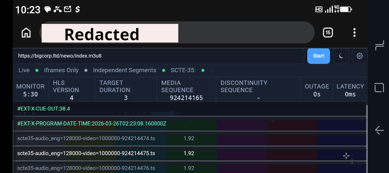Open the tab switcher showing 15 tabs
The height and width of the screenshot is (173, 389).
tap(328, 32)
